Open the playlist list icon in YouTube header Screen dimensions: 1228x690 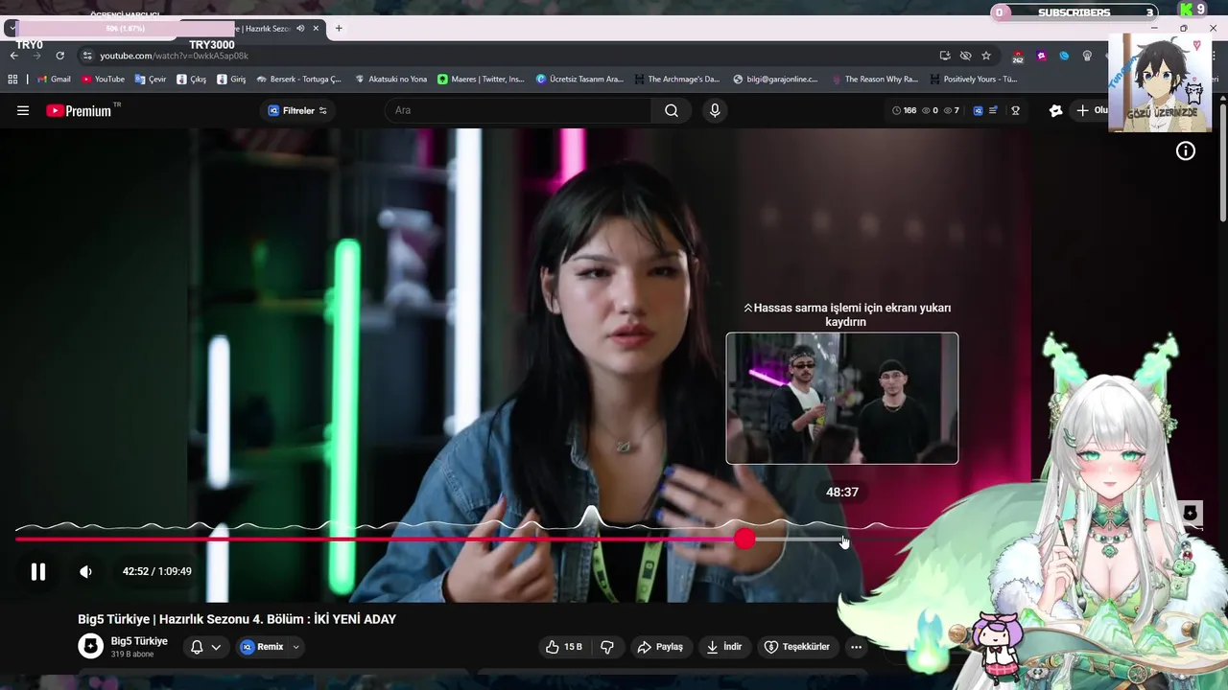pos(994,110)
